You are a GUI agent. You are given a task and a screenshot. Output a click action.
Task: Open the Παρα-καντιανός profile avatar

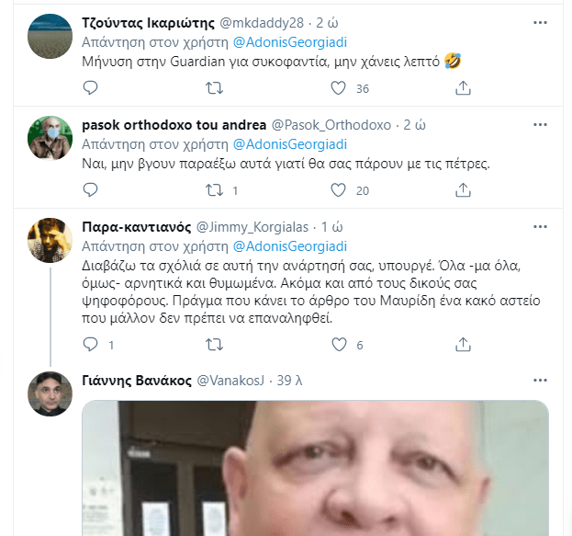pos(50,240)
